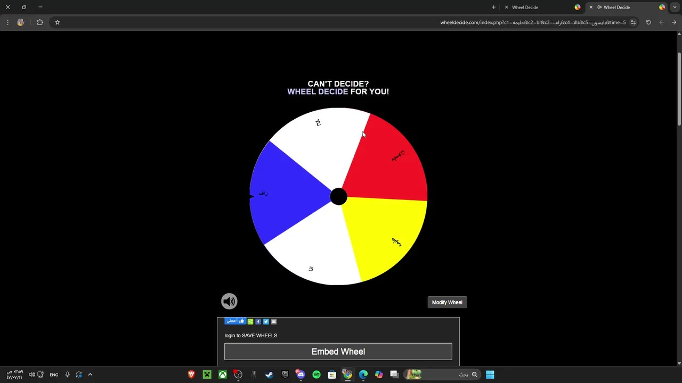Open Spotify from the taskbar
Viewport: 682px width, 383px height.
316,374
